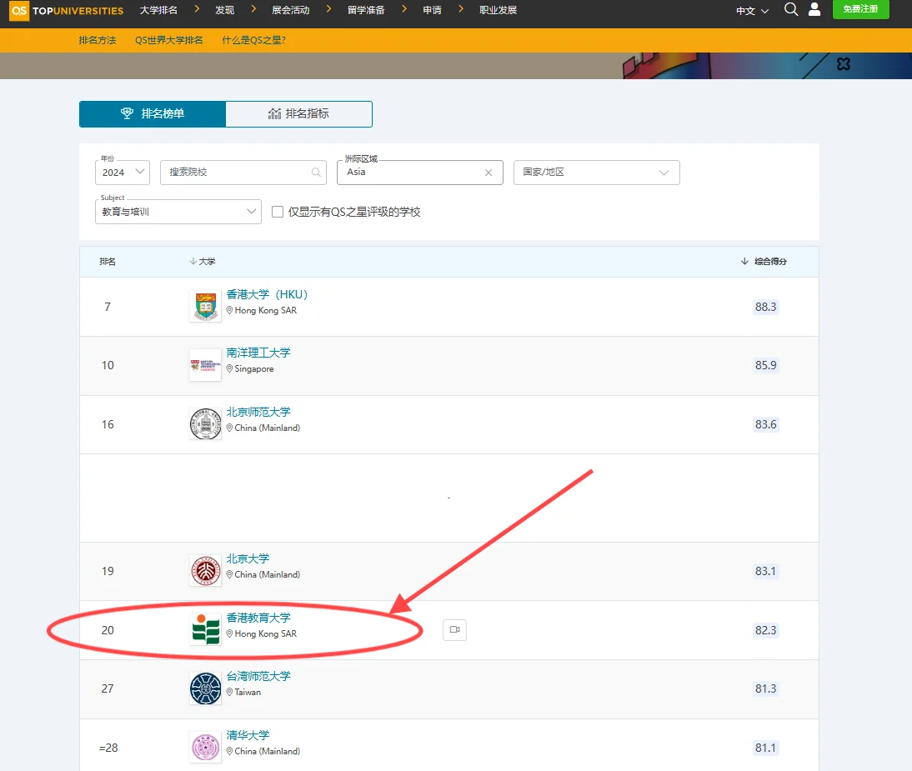
Task: Click the 南洋理工大学 logo
Action: [205, 365]
